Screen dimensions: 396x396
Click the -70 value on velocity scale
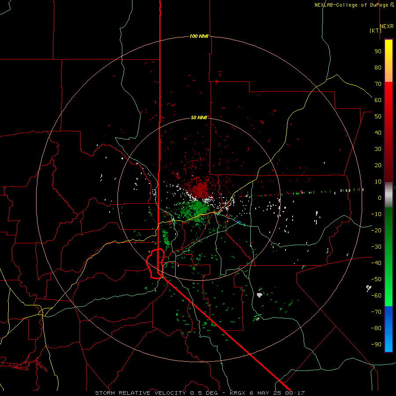click(x=376, y=312)
